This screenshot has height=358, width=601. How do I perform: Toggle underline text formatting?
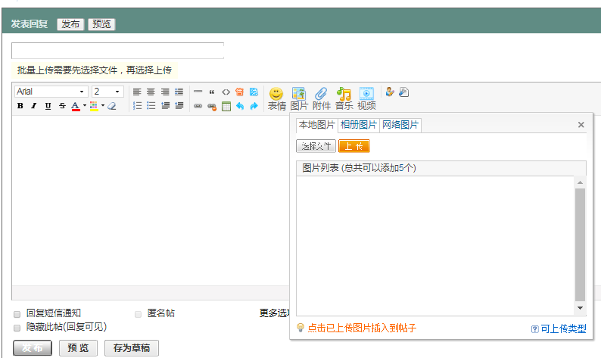click(x=48, y=106)
